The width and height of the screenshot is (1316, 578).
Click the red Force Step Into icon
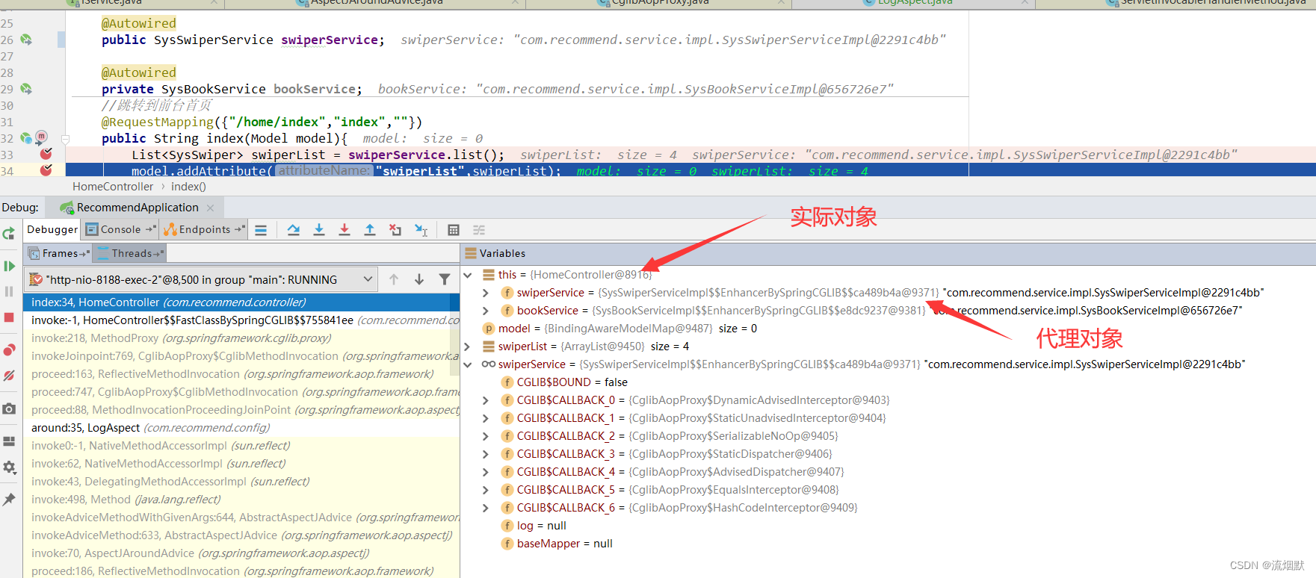pyautogui.click(x=345, y=230)
